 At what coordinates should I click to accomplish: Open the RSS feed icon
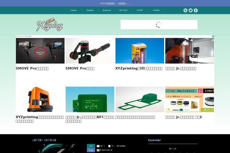click(186, 10)
